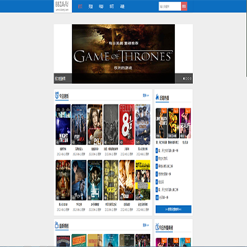
Task: Click the HD badge on Night Train poster
Action: pyautogui.click(x=58, y=142)
